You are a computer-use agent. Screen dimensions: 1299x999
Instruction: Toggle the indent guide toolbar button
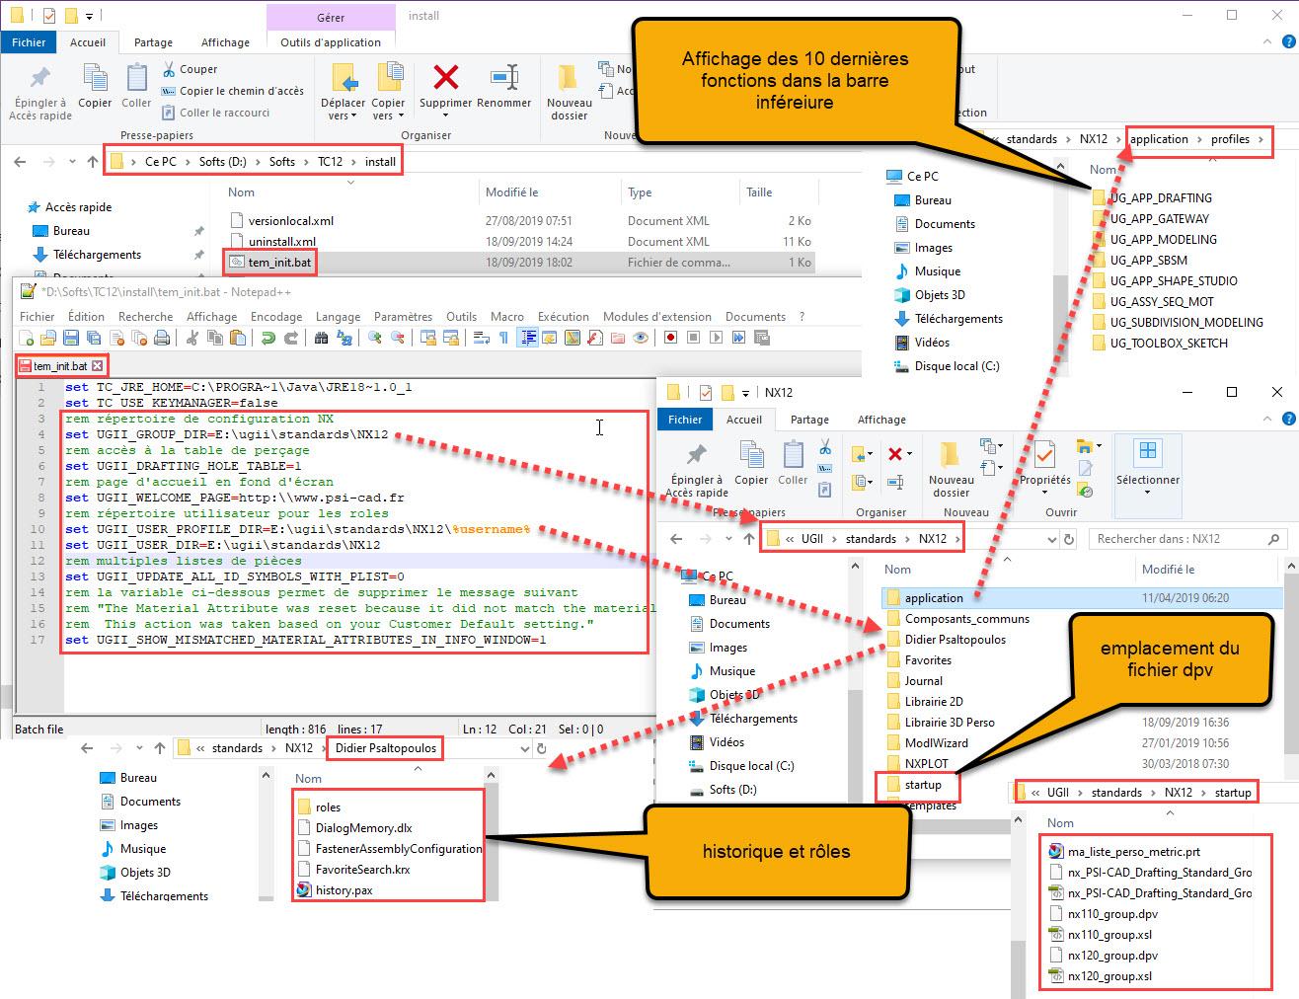pyautogui.click(x=528, y=338)
